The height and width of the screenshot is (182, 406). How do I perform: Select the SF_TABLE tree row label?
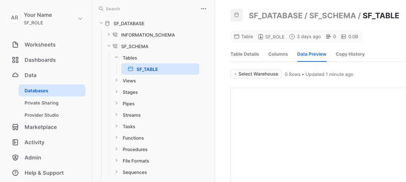[x=147, y=69]
